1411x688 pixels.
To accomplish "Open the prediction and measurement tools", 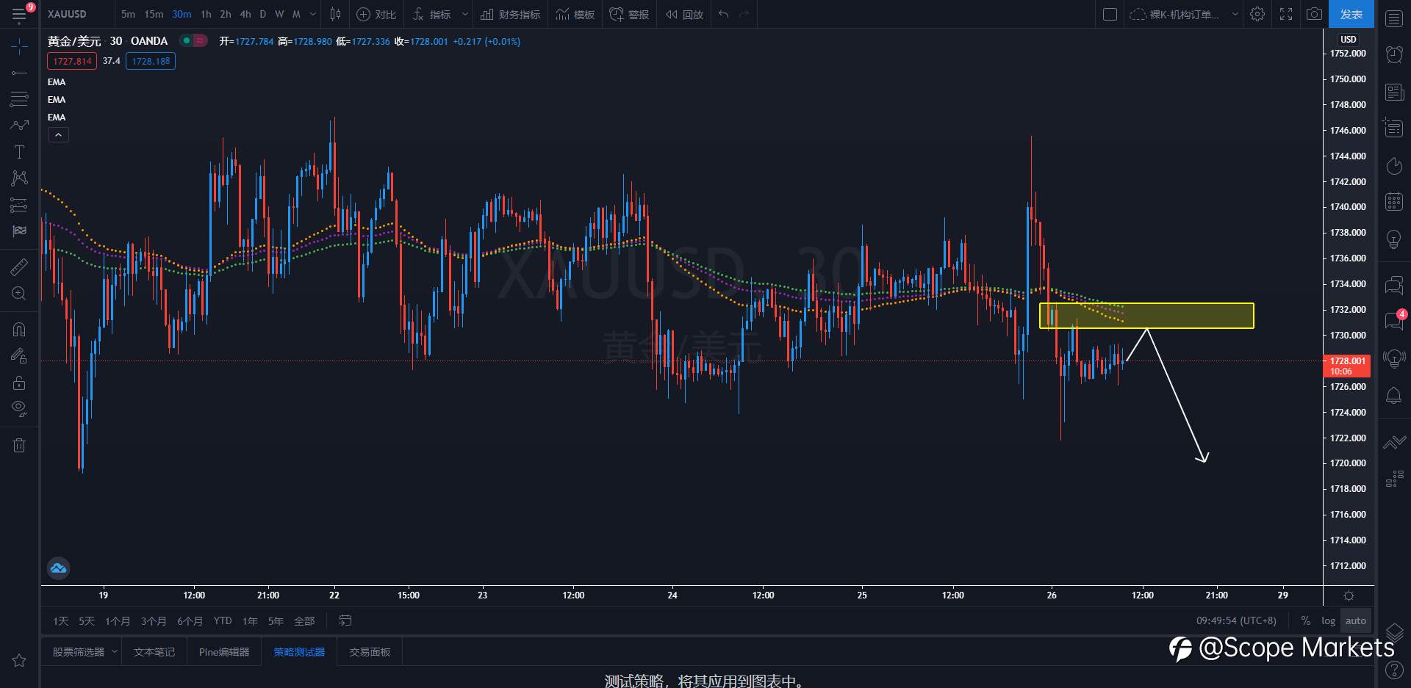I will click(19, 205).
